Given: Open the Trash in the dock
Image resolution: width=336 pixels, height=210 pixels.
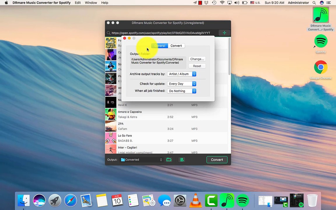Looking at the screenshot, I should tap(312, 200).
